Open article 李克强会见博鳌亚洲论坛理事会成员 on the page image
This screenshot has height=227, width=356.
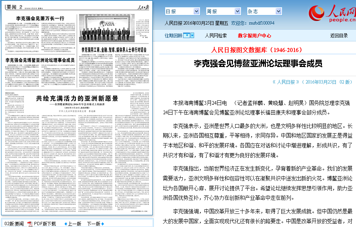click(x=40, y=60)
